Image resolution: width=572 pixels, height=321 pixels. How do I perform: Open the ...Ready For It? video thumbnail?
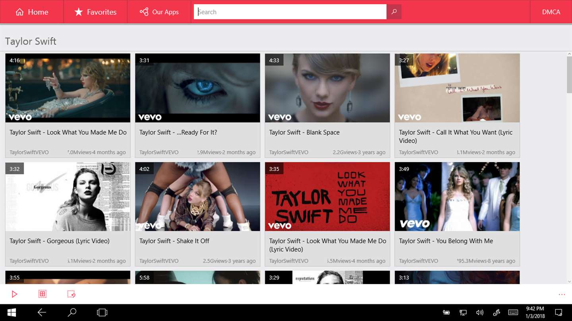point(197,88)
